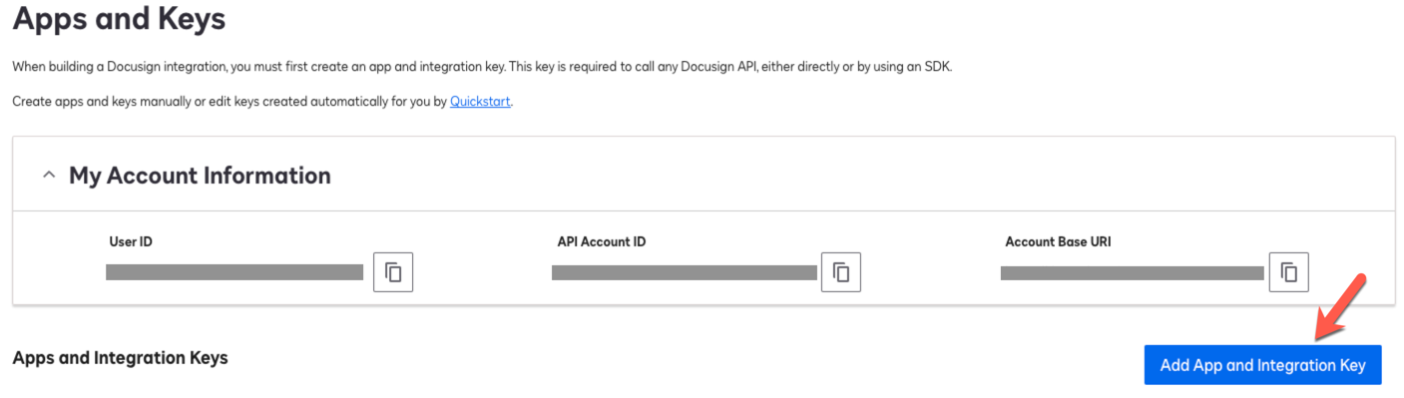This screenshot has height=398, width=1404.
Task: Select the Apps and Integration Keys heading
Action: click(x=120, y=358)
